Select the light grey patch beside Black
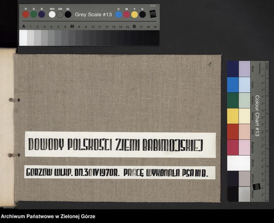 click(245, 194)
